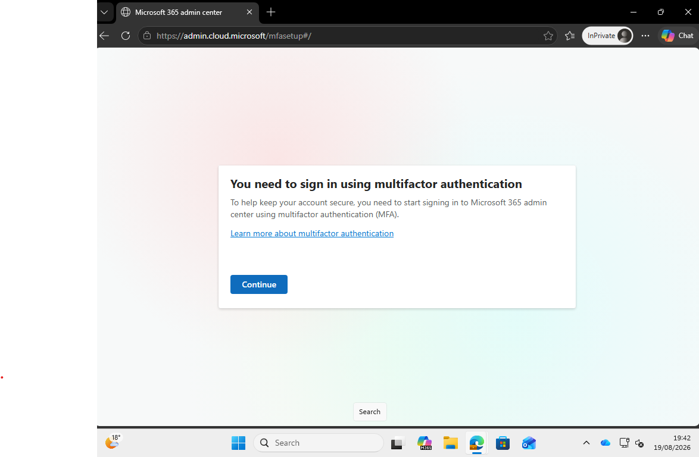Screen dimensions: 699x457
Task: Open Learn more about multifactor authentication link
Action: pos(311,233)
